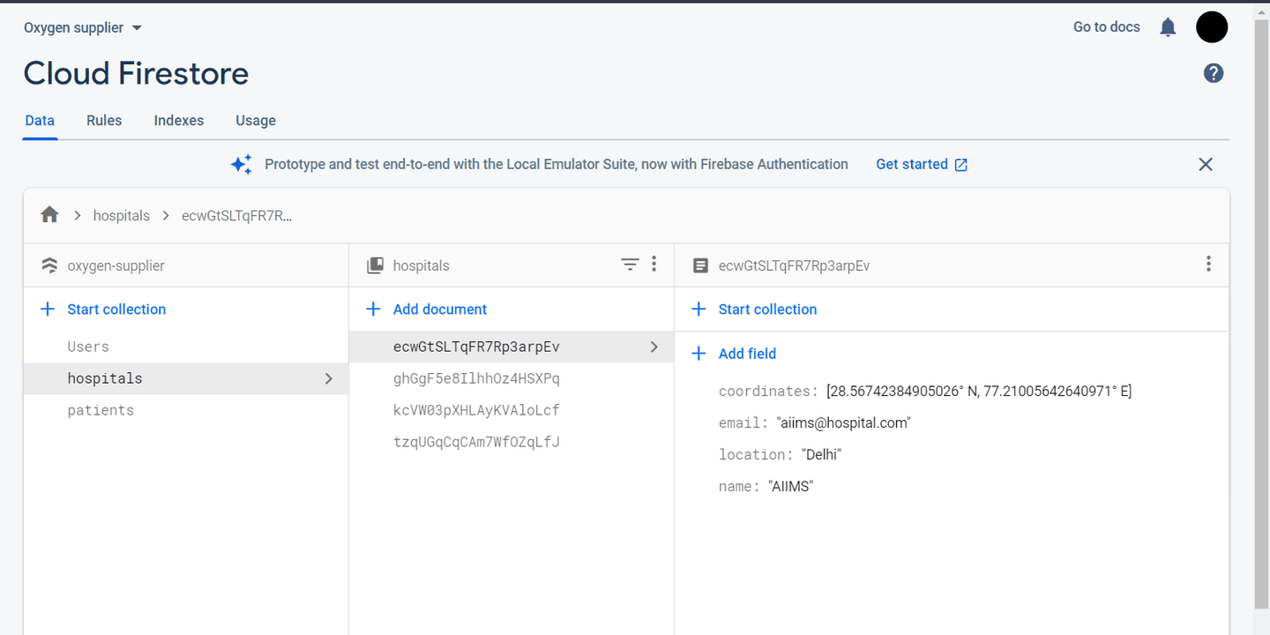Select the patients collection
Viewport: 1270px width, 635px height.
click(x=101, y=410)
